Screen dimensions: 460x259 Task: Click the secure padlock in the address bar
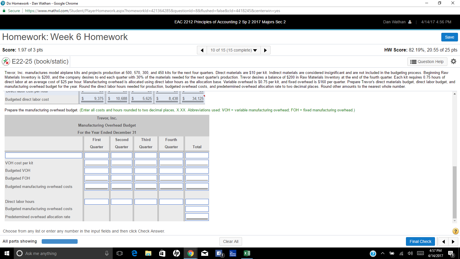tap(4, 10)
